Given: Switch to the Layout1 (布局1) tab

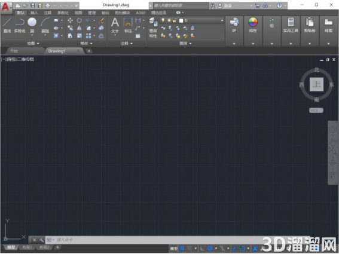Looking at the screenshot, I should coord(27,247).
